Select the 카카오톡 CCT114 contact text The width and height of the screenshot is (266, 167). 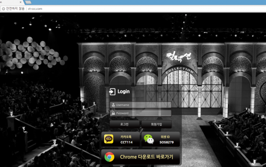point(126,140)
